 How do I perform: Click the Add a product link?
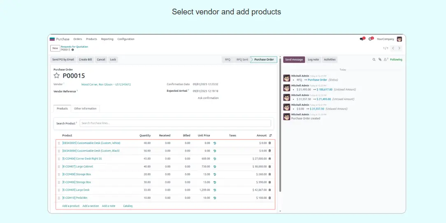(71, 206)
